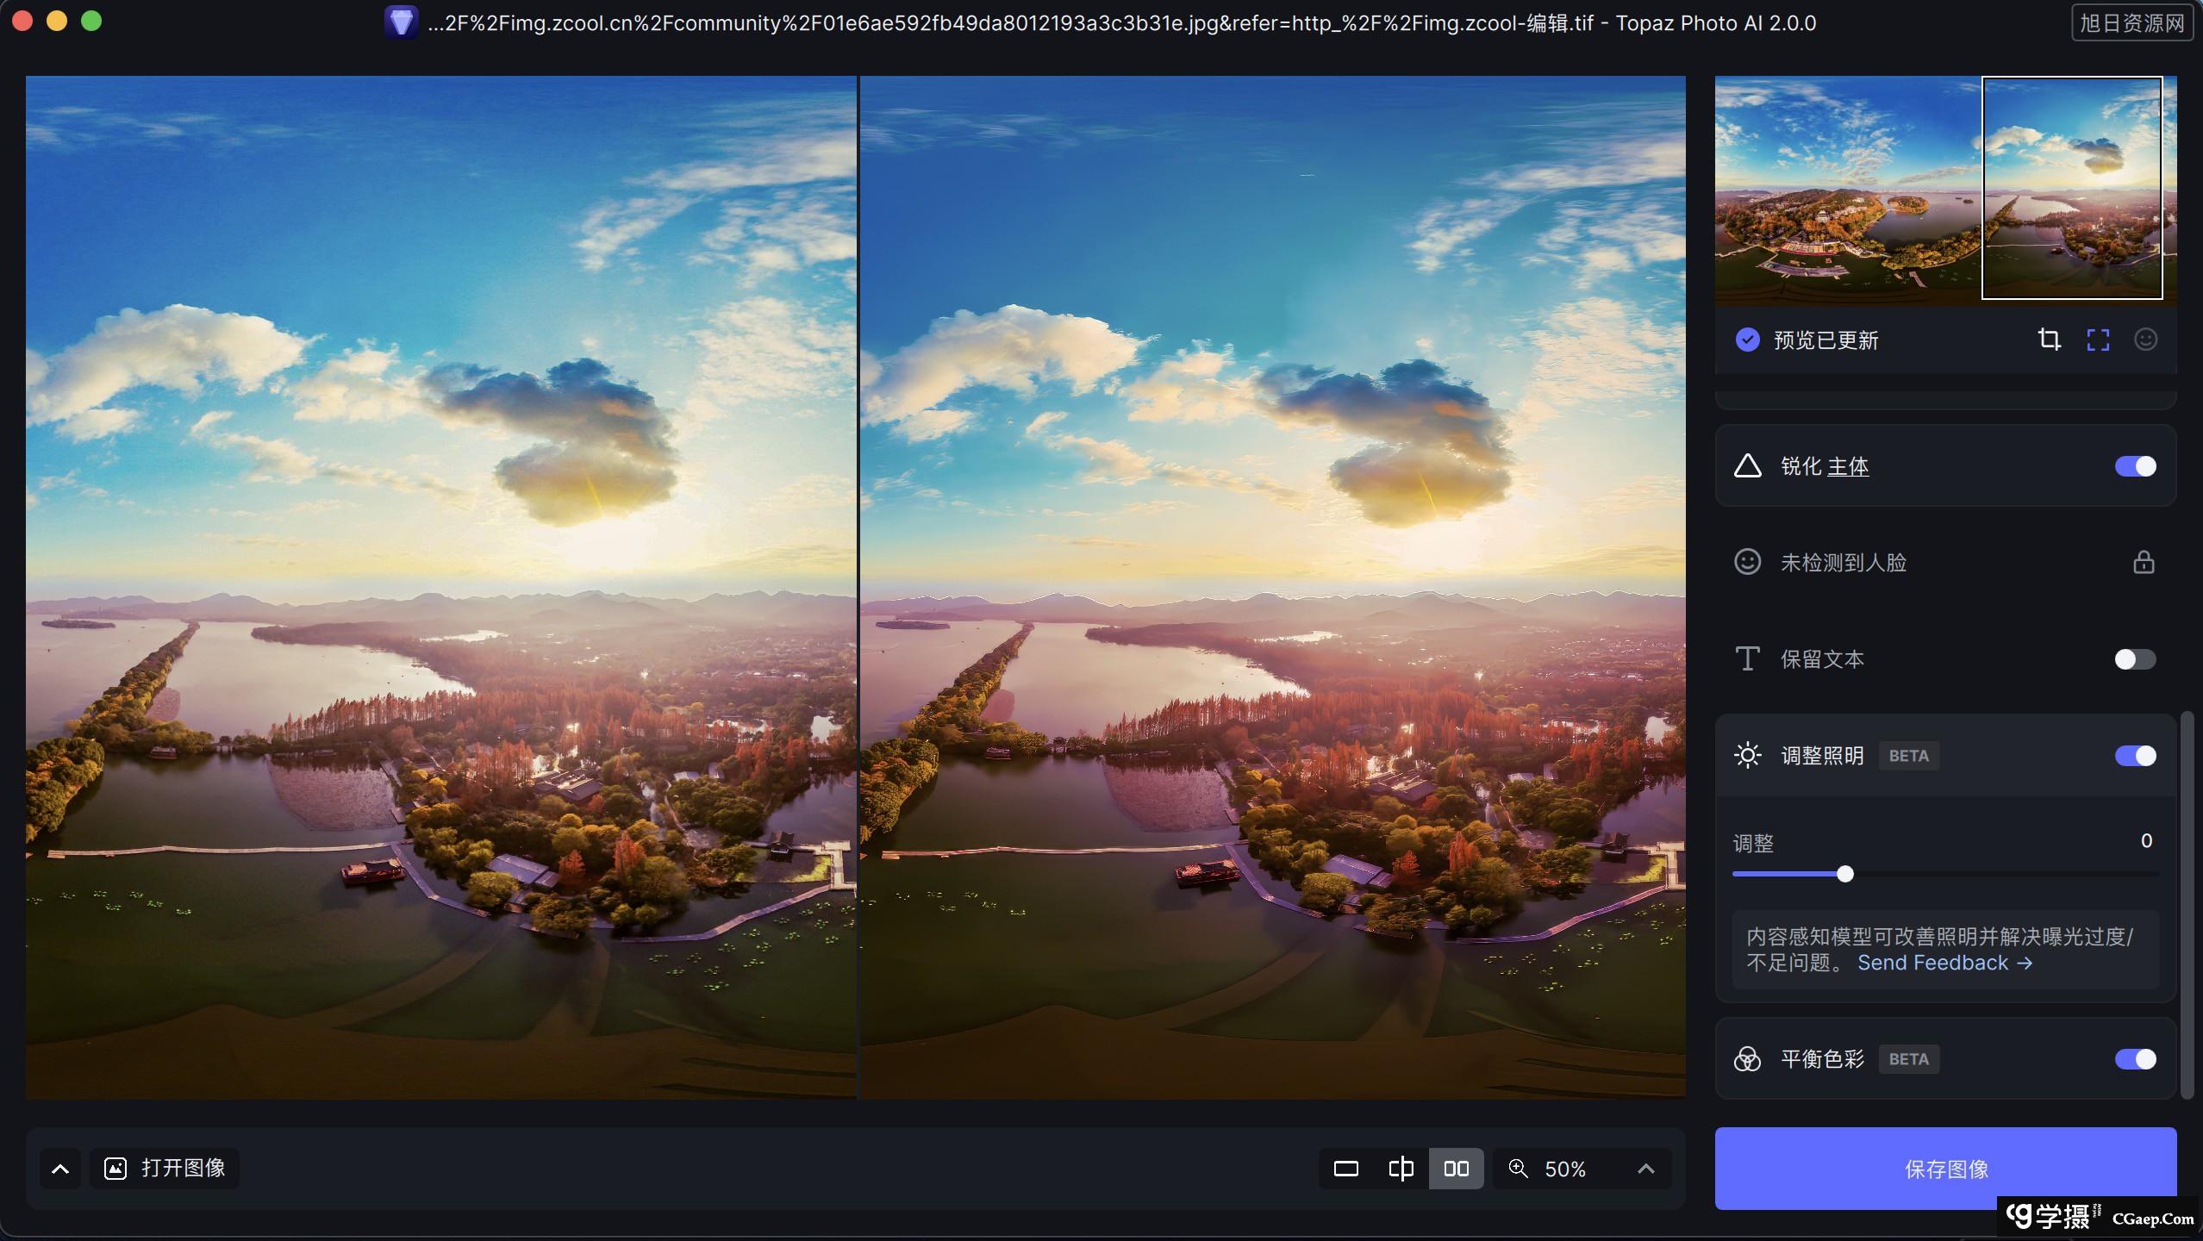Switch to split slider view
This screenshot has width=2203, height=1241.
[x=1401, y=1169]
